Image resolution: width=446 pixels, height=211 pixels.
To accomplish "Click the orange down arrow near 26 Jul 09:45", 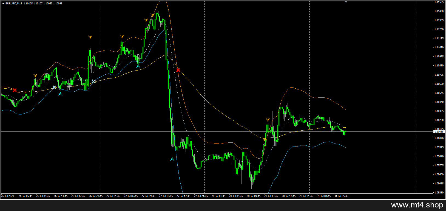I will [x=35, y=75].
